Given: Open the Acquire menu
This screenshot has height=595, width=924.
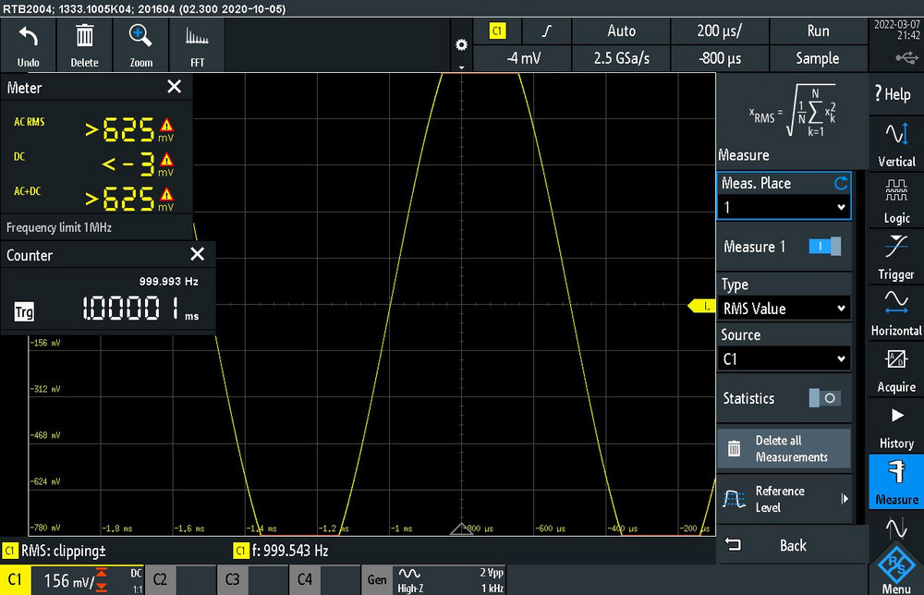Looking at the screenshot, I should tap(895, 370).
